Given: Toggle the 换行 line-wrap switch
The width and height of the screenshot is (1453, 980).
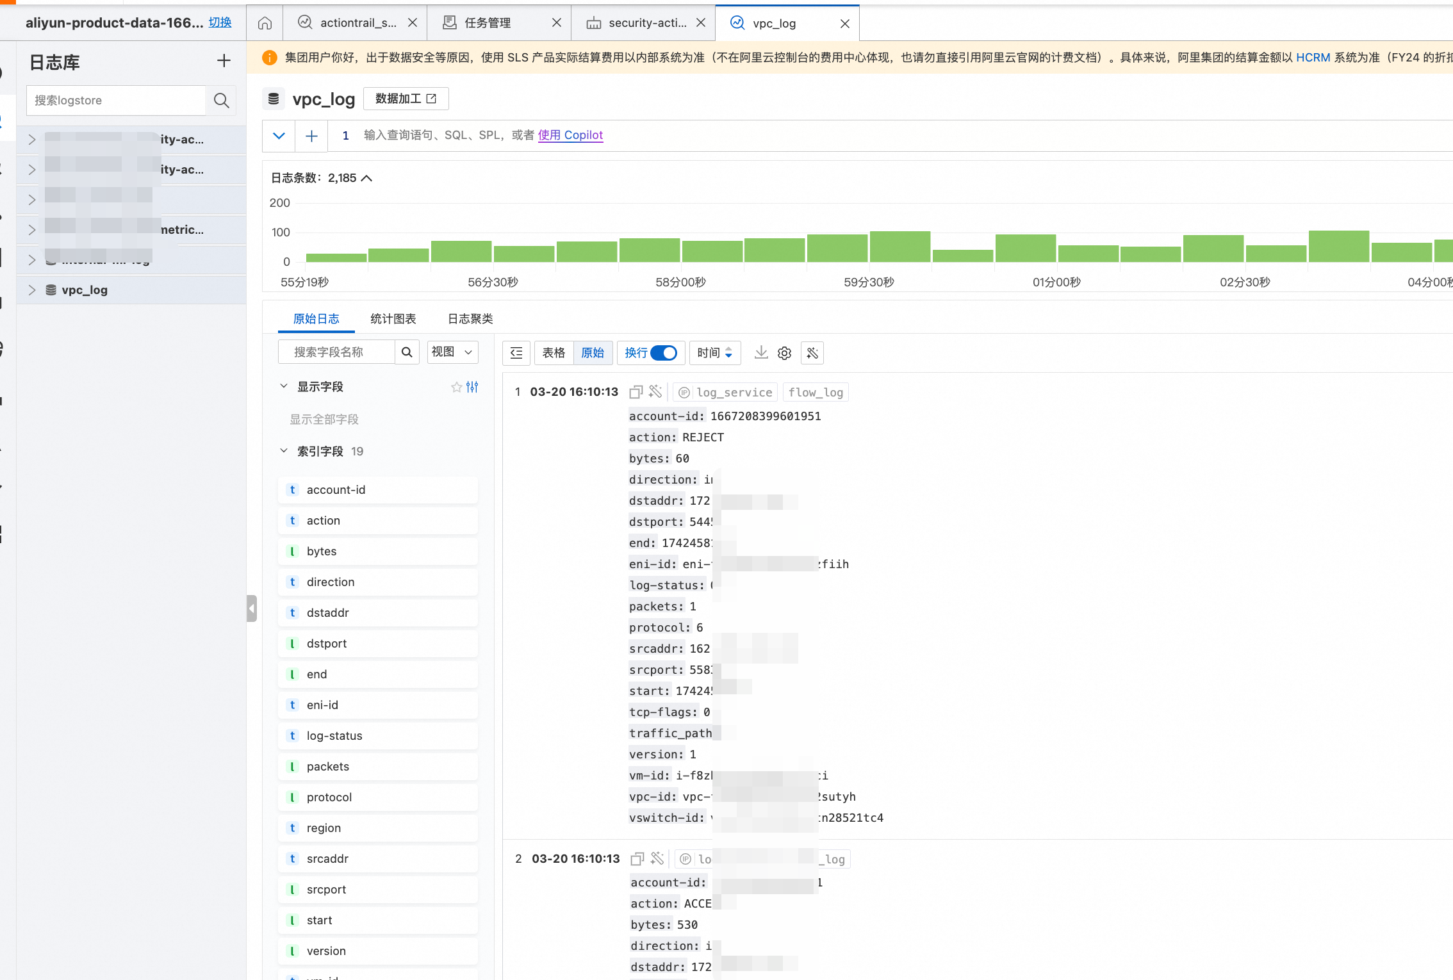Looking at the screenshot, I should pos(664,353).
